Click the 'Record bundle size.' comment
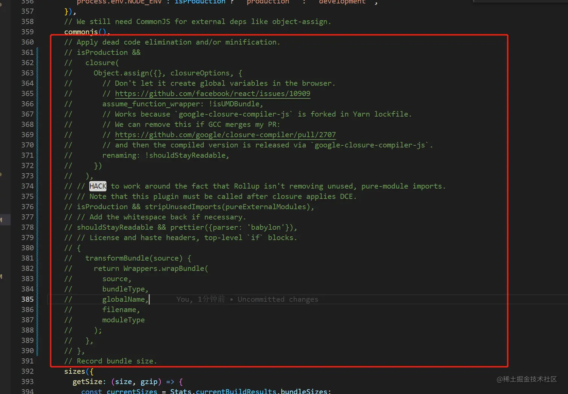 (110, 361)
